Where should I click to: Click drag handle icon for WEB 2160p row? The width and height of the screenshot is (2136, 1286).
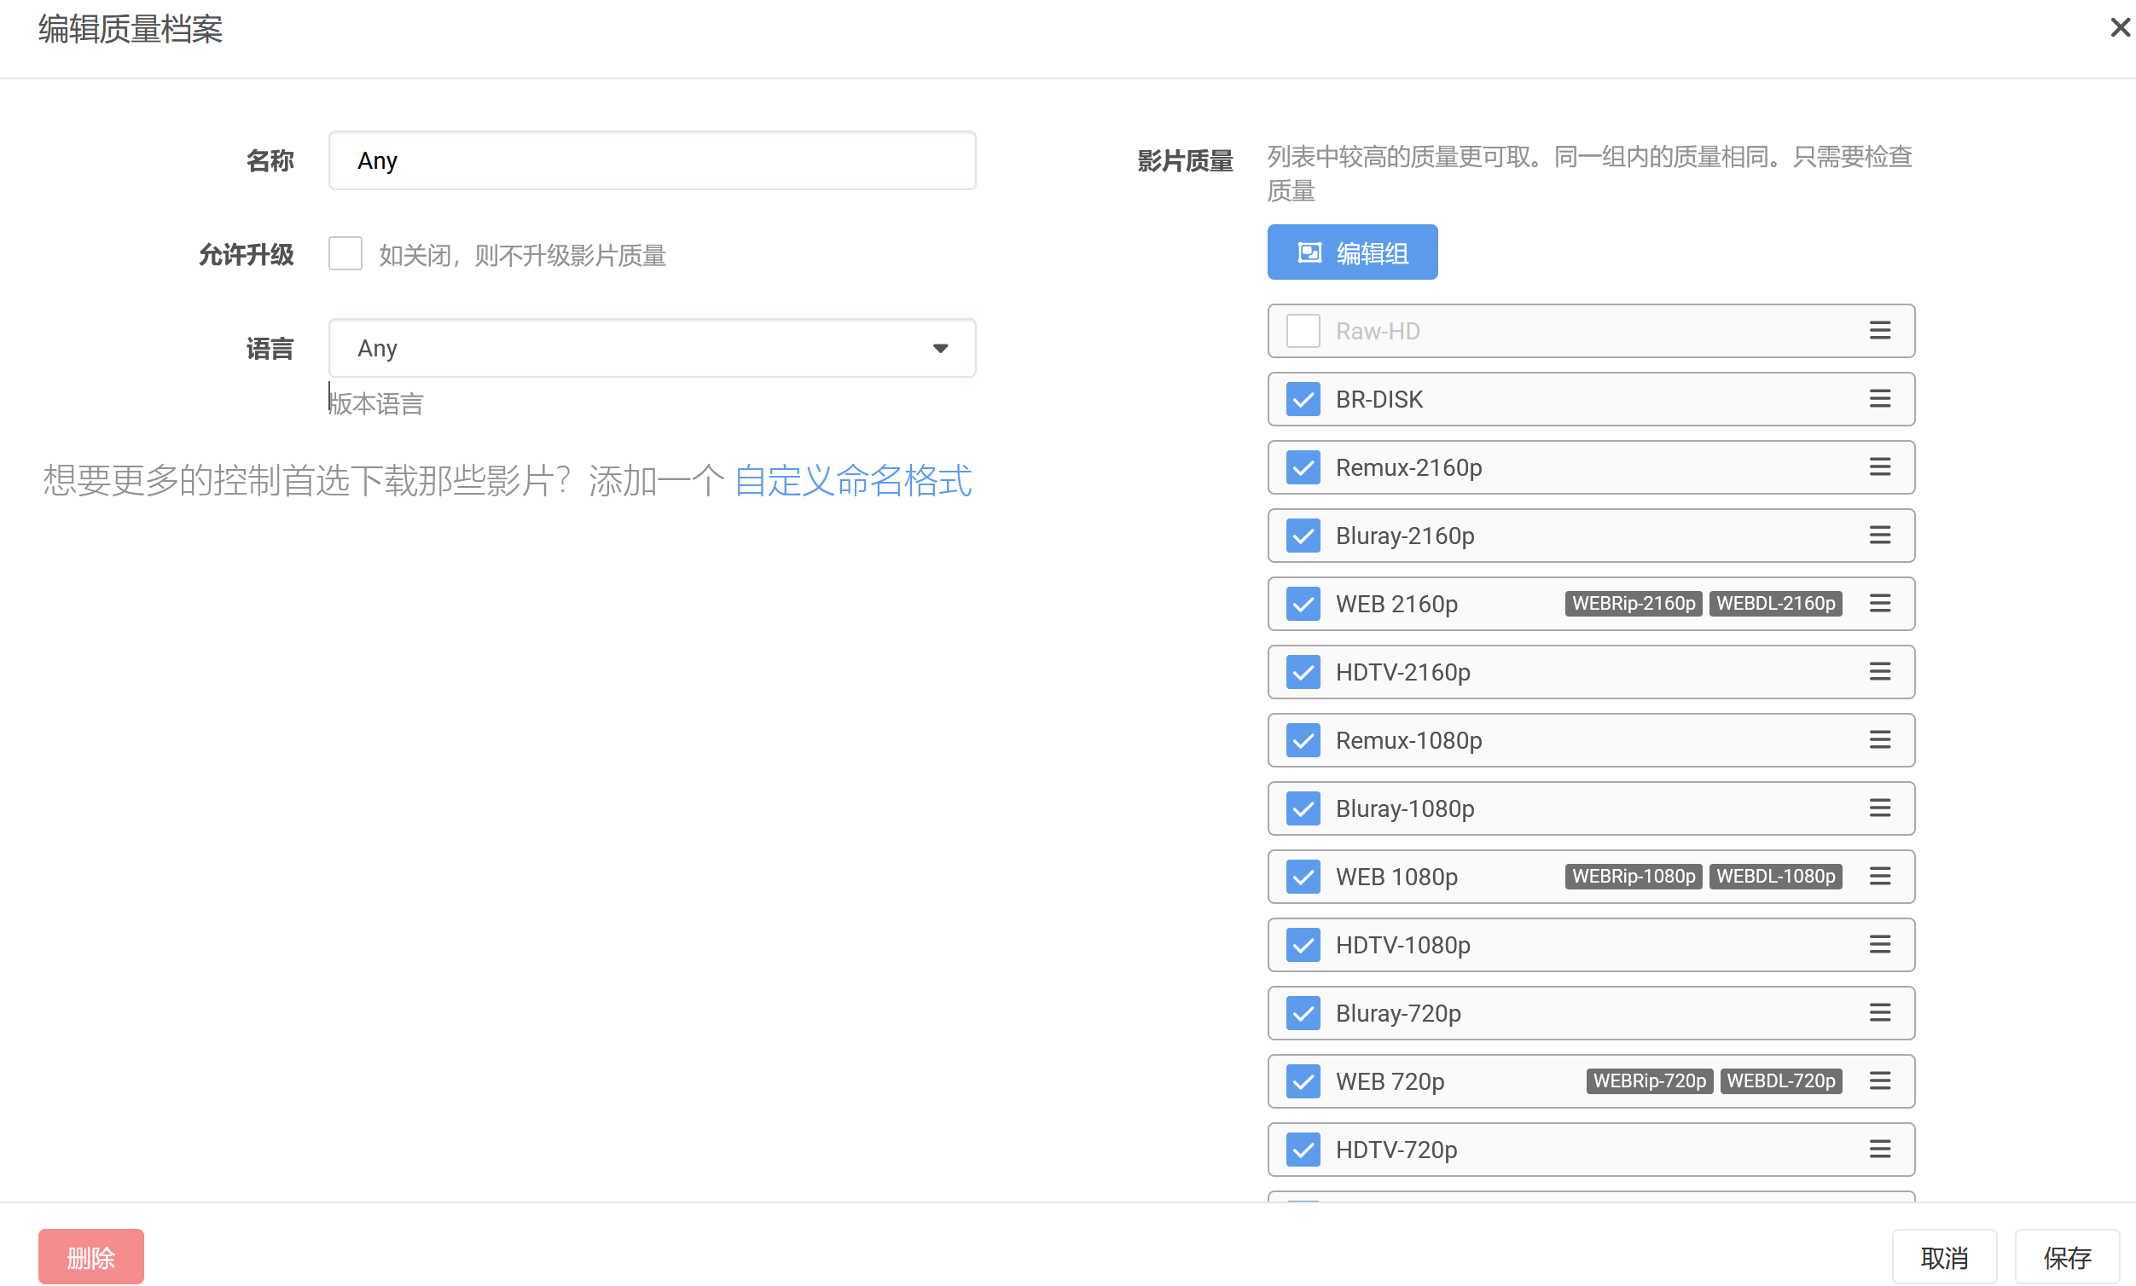coord(1879,603)
